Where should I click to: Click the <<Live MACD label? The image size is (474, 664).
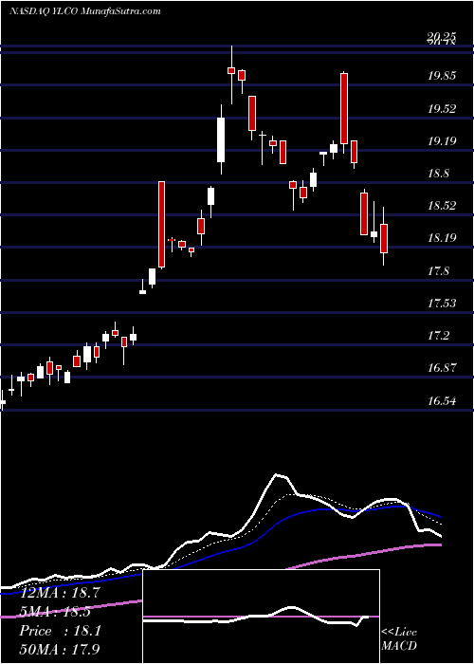pyautogui.click(x=399, y=639)
